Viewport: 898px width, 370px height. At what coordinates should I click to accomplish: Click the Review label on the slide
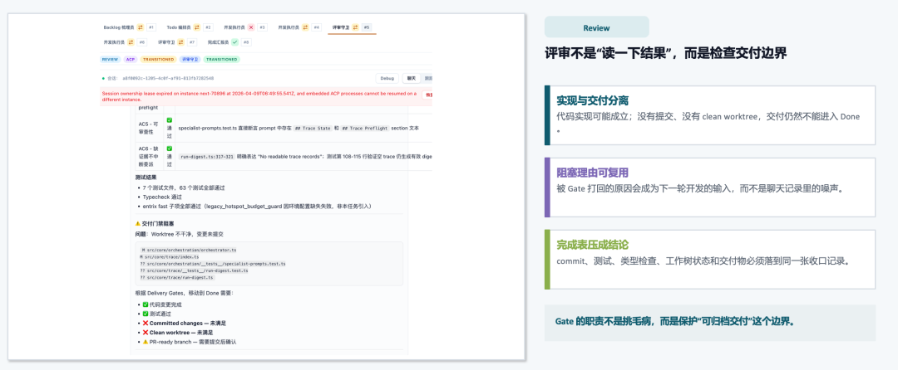click(x=596, y=27)
